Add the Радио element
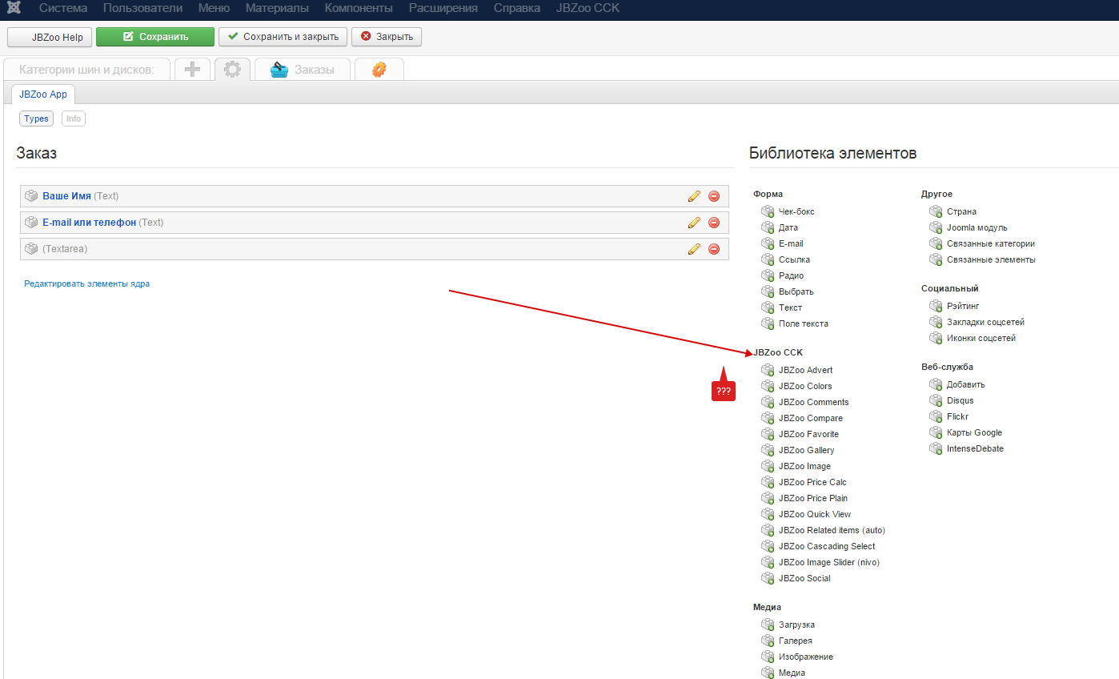 click(x=791, y=275)
